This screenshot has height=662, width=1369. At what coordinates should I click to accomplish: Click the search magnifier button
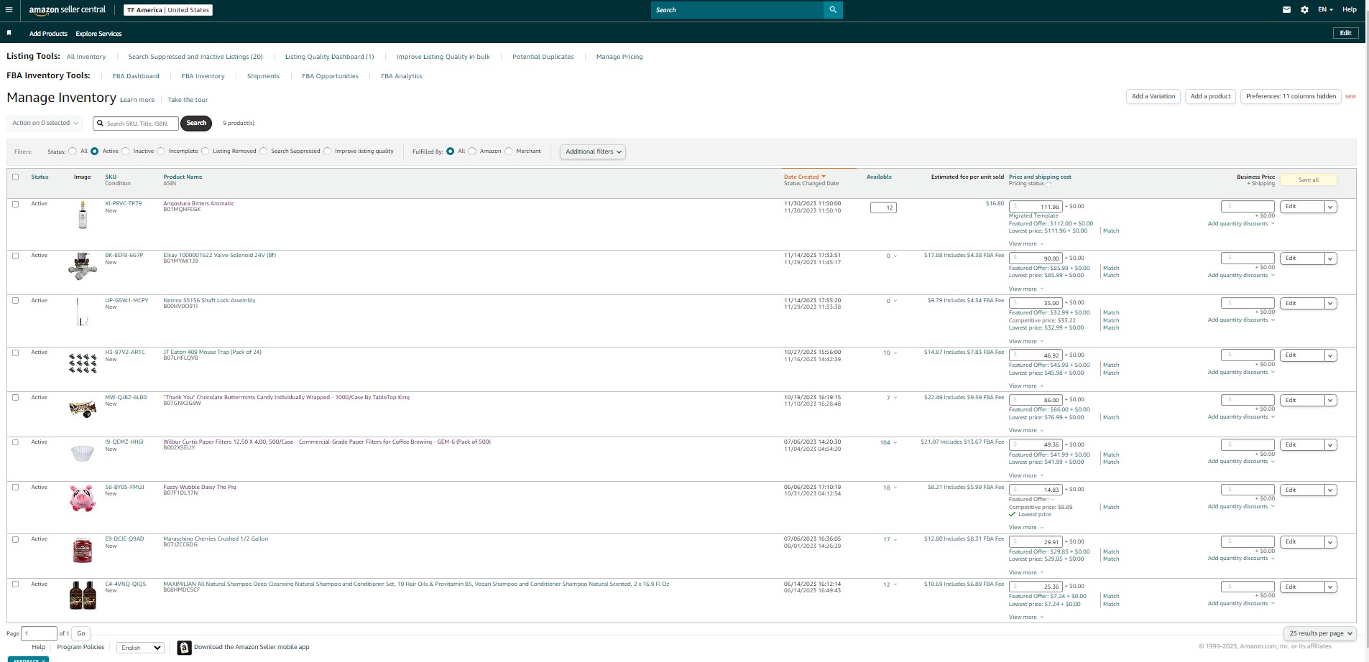[833, 10]
